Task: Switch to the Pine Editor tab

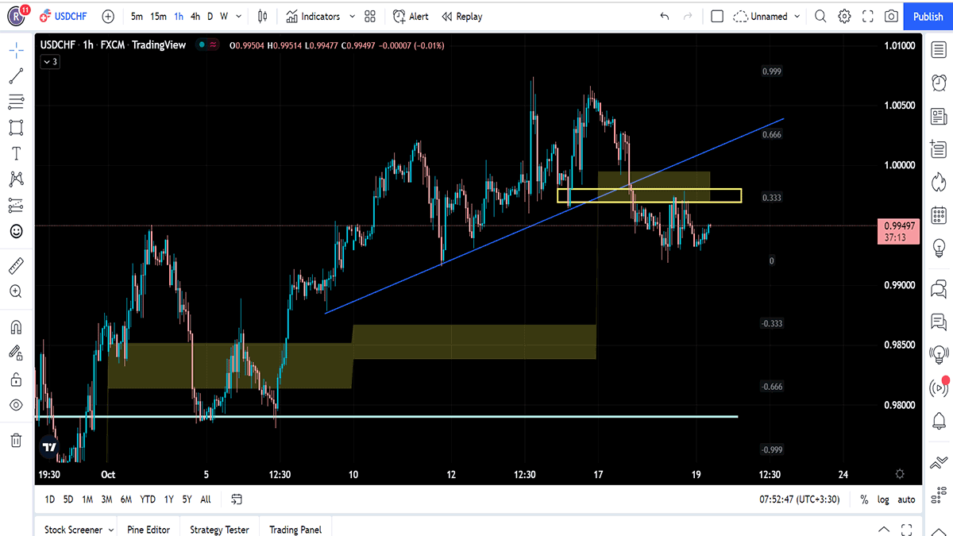Action: (148, 530)
